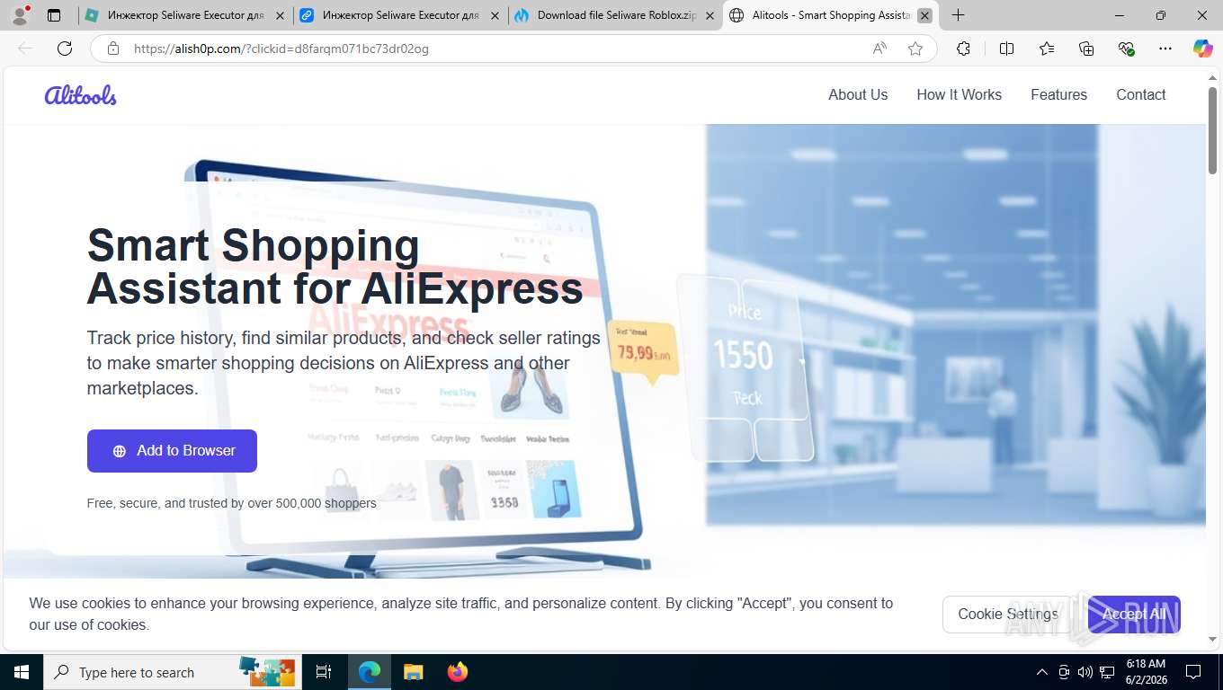Open the About Us navigation link

858,94
